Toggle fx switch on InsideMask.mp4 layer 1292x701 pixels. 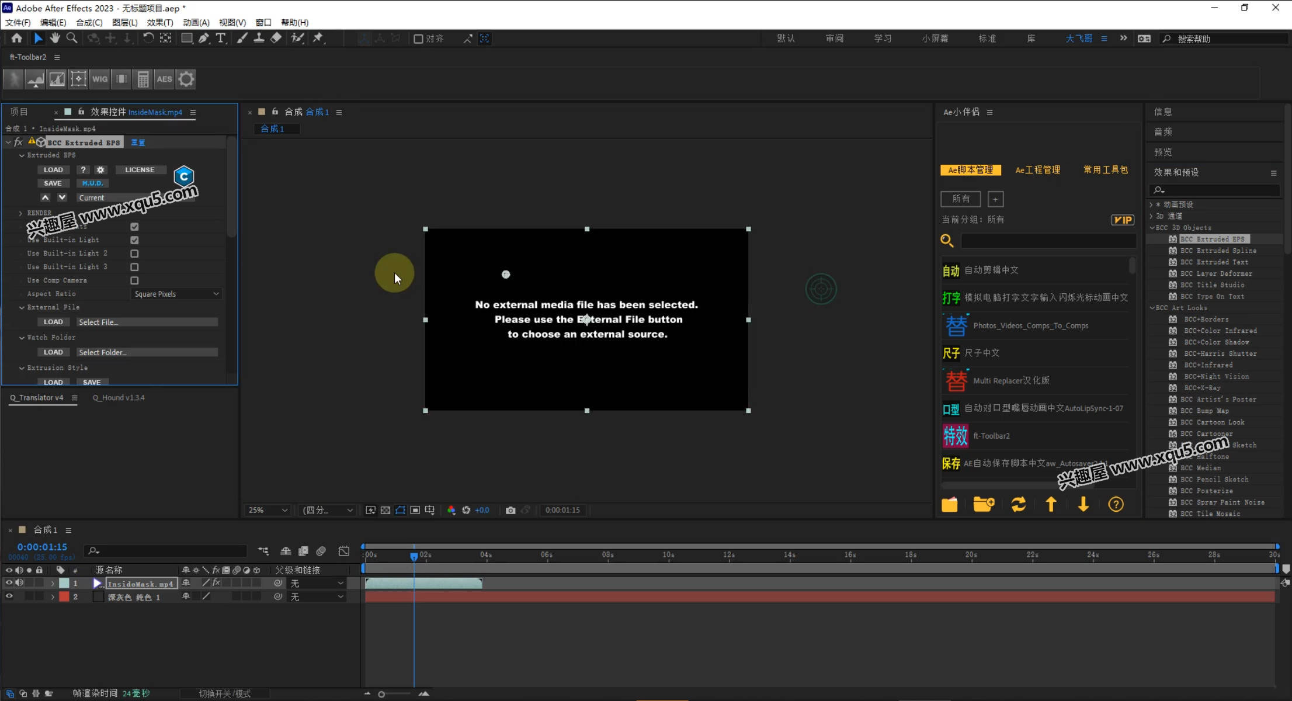pos(216,583)
